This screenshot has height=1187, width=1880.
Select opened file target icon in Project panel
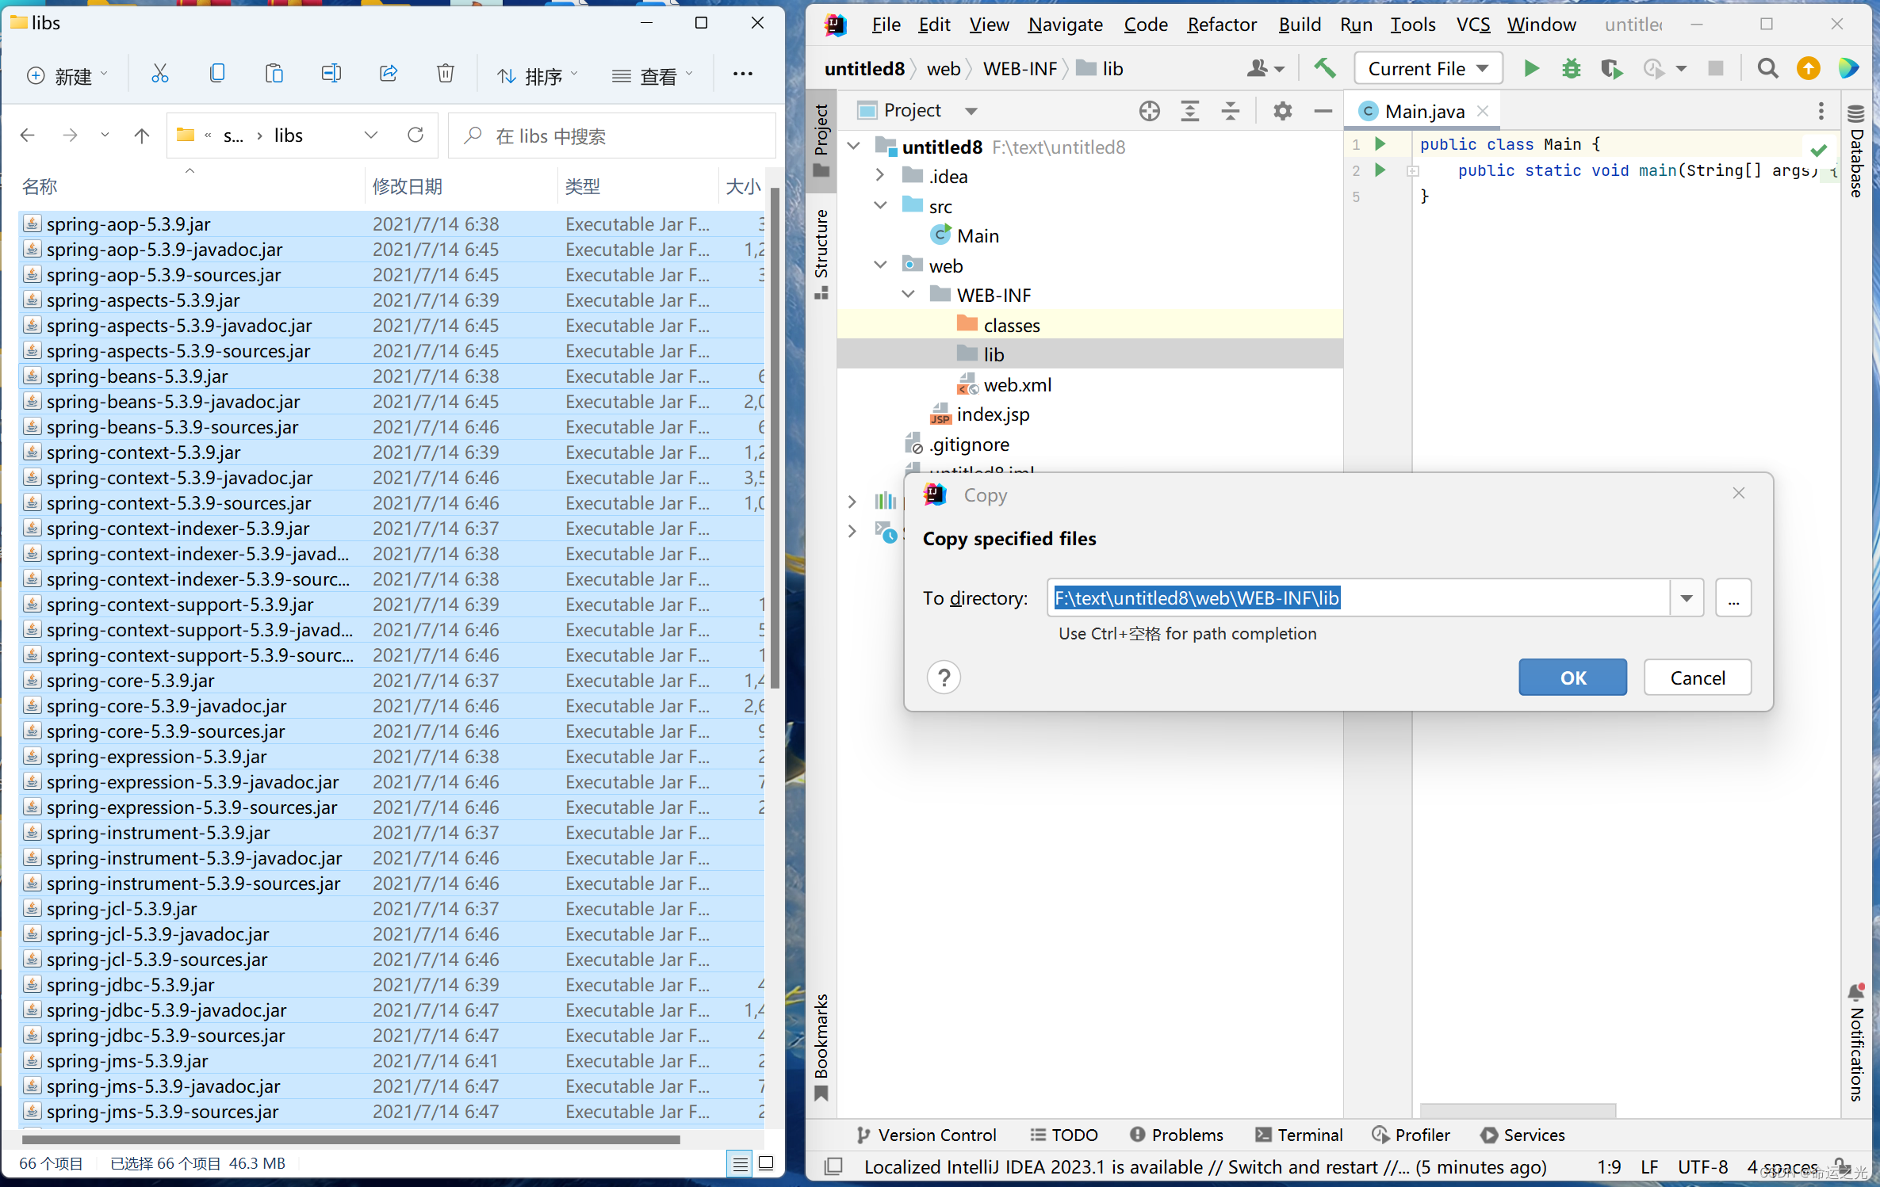(1149, 111)
